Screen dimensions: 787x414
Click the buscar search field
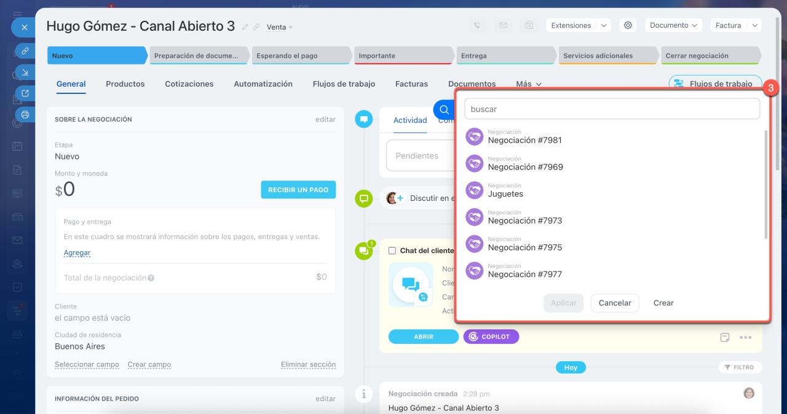coord(612,109)
